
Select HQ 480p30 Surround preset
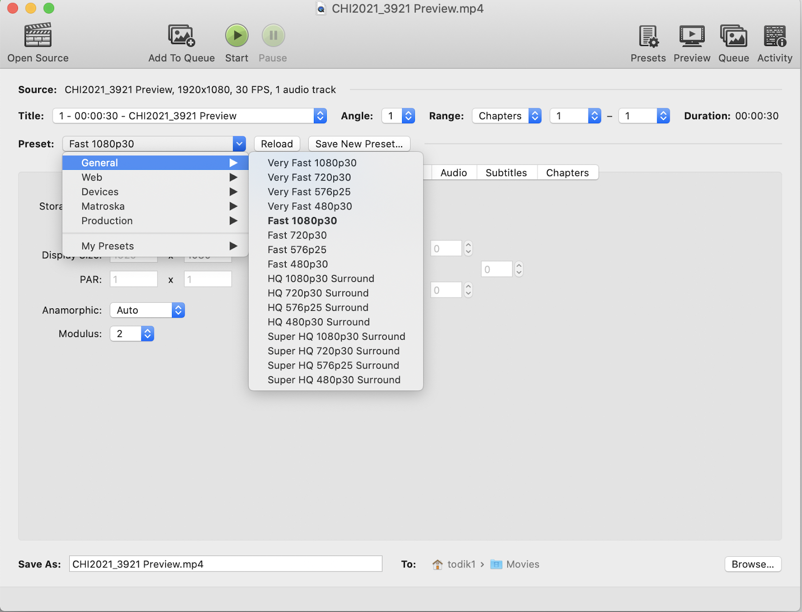click(336, 322)
